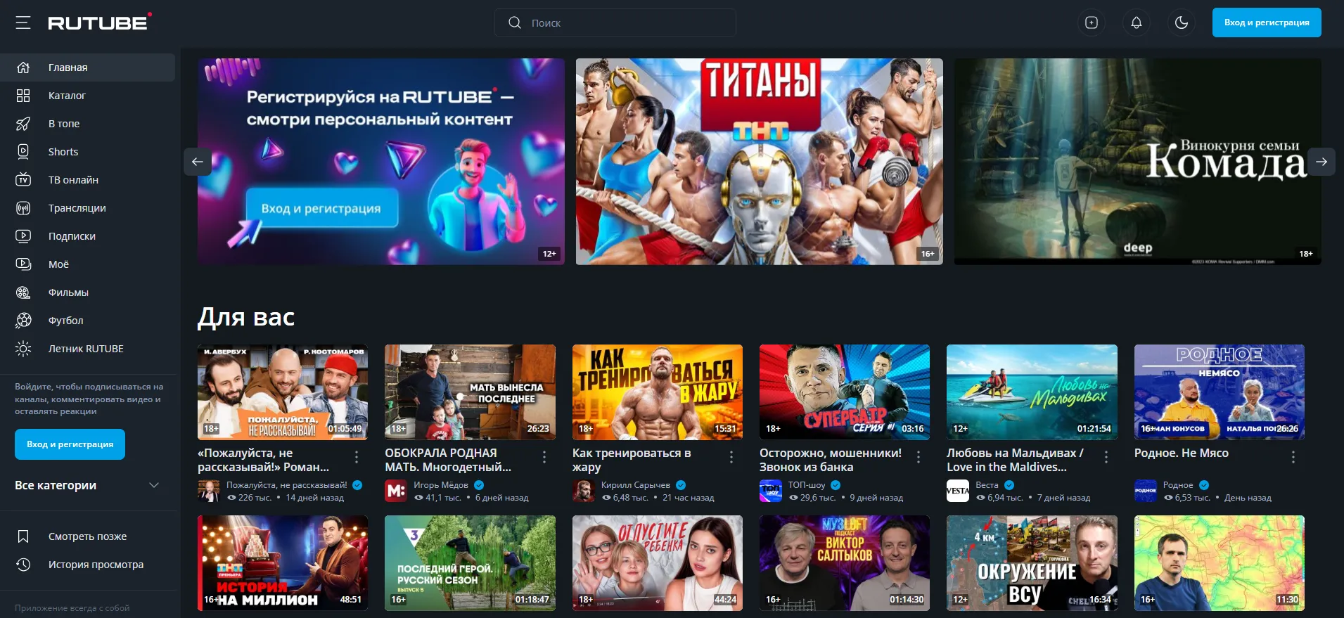Click Кирилл Сарычев channel name

coord(636,485)
